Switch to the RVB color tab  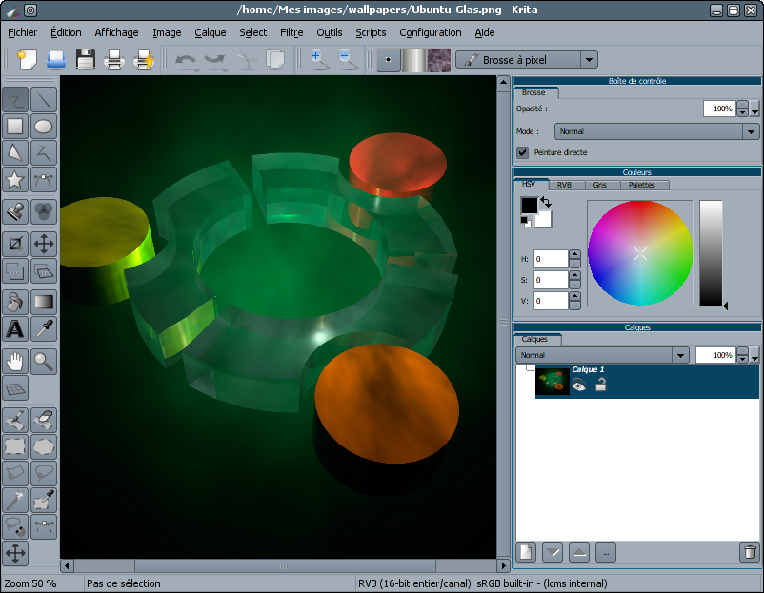(564, 185)
